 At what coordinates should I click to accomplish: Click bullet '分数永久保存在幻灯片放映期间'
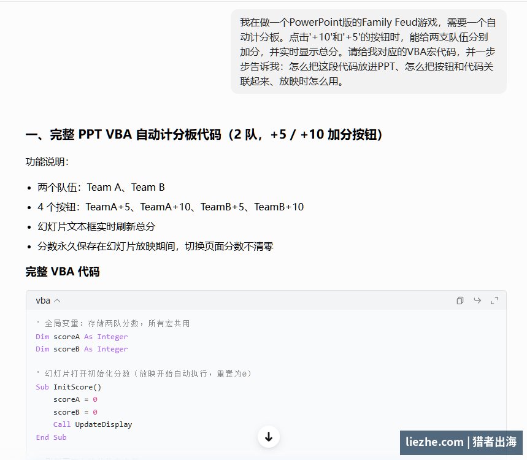pyautogui.click(x=155, y=247)
